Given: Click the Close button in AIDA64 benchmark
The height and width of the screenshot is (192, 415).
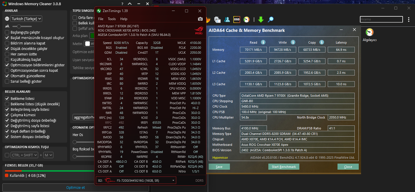Looking at the screenshot, I should 348,167.
